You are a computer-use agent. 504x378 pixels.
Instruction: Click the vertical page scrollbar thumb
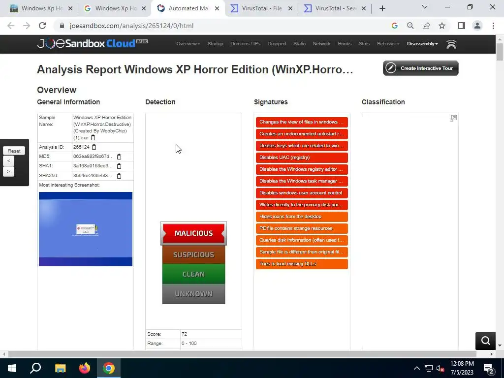(500, 51)
